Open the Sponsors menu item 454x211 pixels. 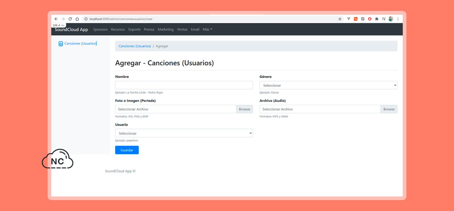pos(100,29)
